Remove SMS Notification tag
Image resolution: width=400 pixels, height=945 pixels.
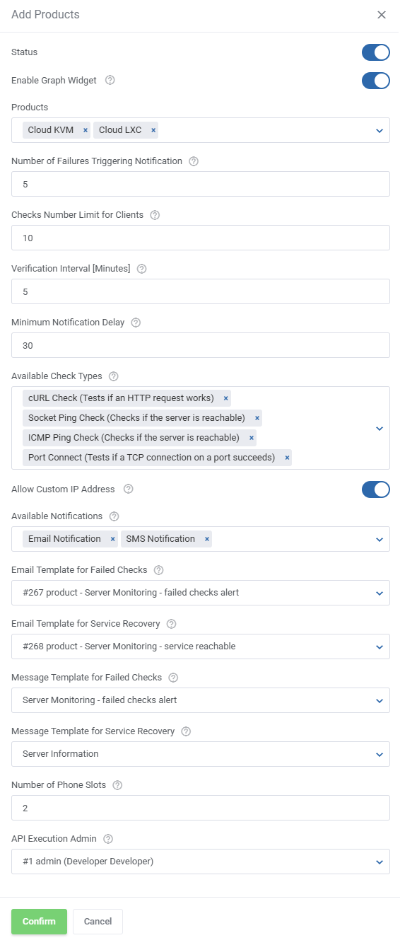pos(207,539)
